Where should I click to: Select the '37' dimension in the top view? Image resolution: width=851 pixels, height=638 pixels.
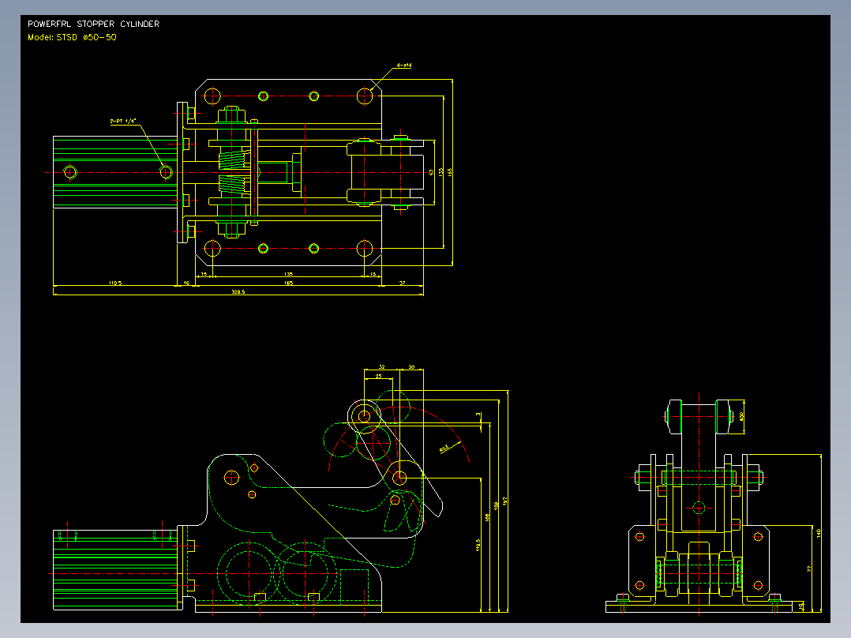coord(402,283)
